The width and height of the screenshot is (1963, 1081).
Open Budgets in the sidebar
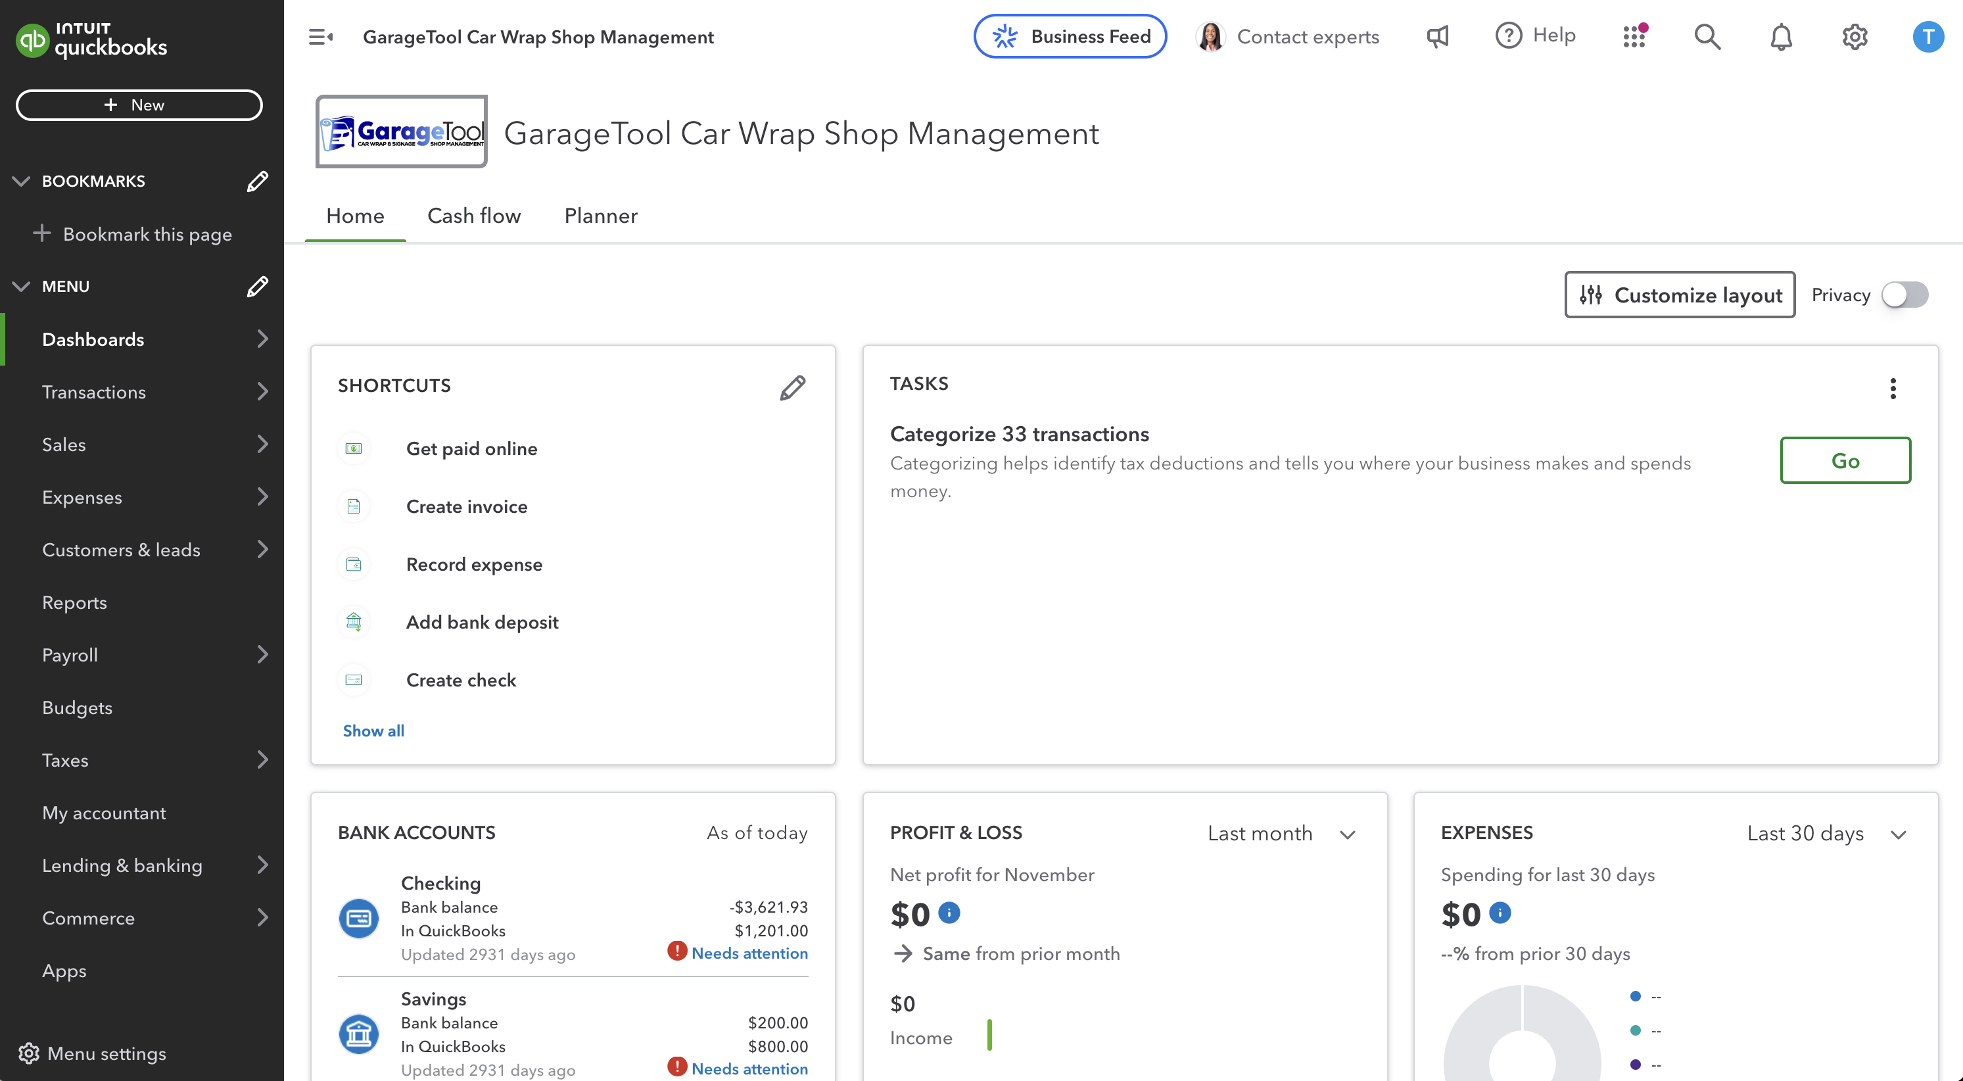click(x=77, y=708)
